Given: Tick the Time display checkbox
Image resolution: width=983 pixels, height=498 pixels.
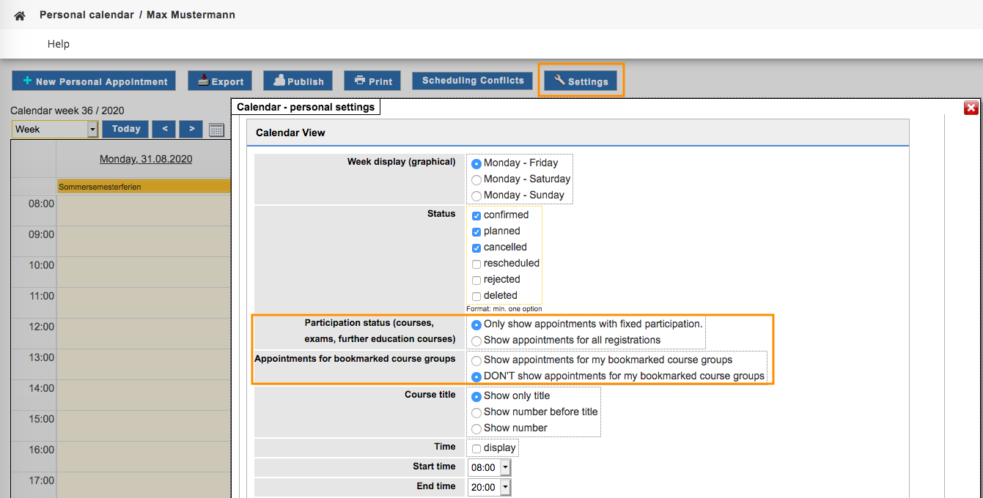Looking at the screenshot, I should coord(476,449).
